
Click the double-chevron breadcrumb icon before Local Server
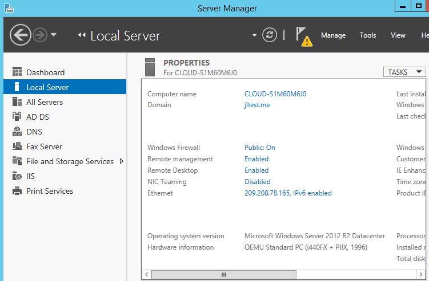(x=82, y=35)
